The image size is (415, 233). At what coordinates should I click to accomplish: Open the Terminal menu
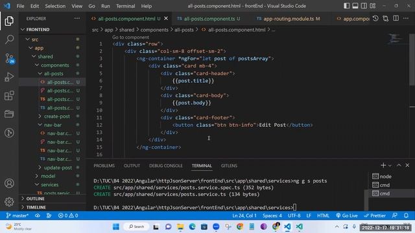[125, 6]
